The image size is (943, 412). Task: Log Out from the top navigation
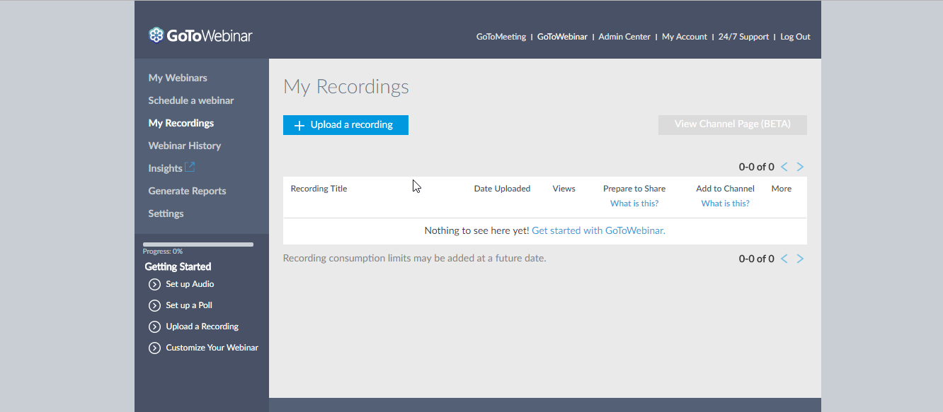click(795, 37)
